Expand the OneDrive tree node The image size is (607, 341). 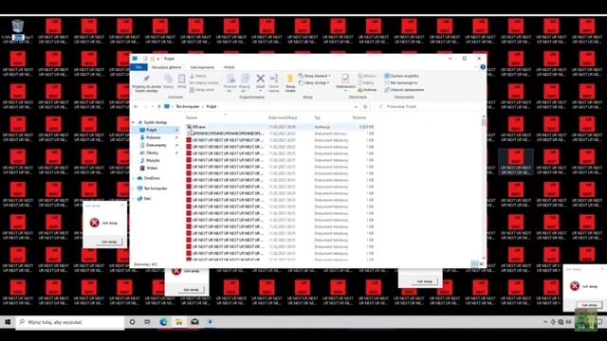134,178
